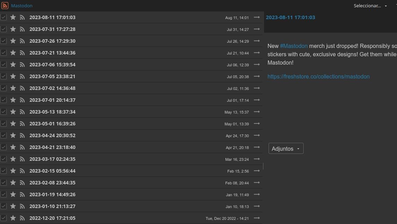Select the 2023-07-02 14:36:48 headline row

[121, 88]
